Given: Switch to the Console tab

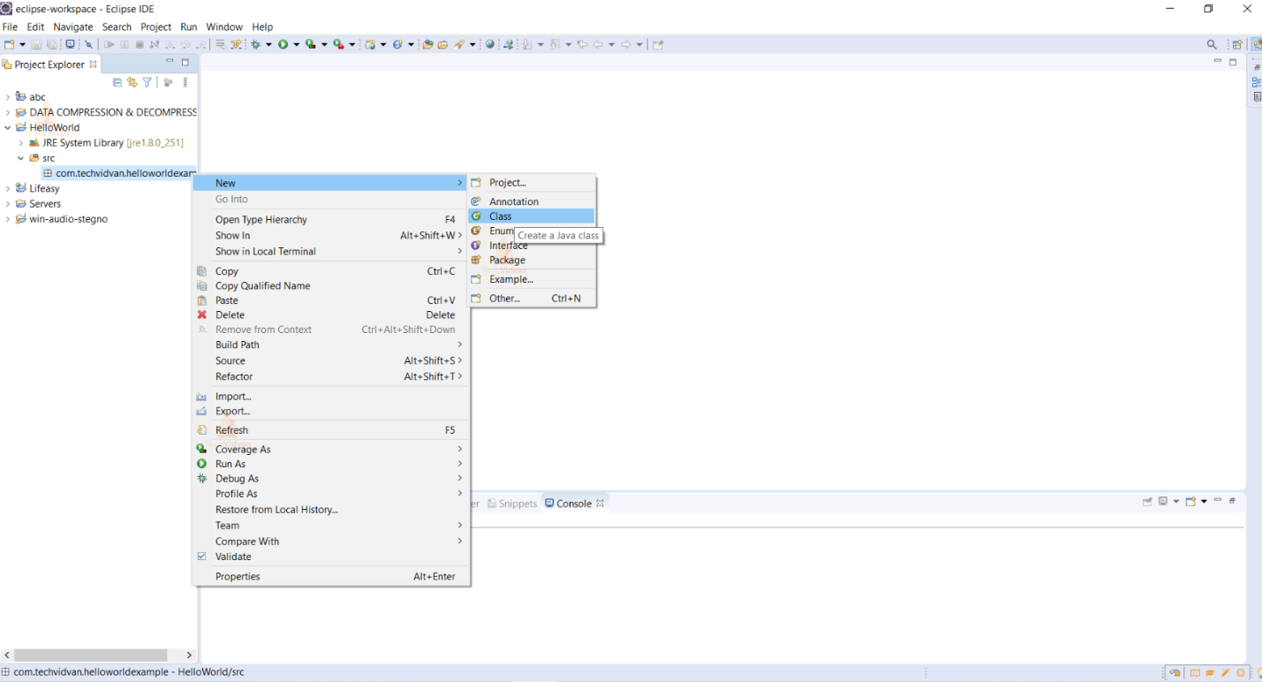Looking at the screenshot, I should click(574, 504).
